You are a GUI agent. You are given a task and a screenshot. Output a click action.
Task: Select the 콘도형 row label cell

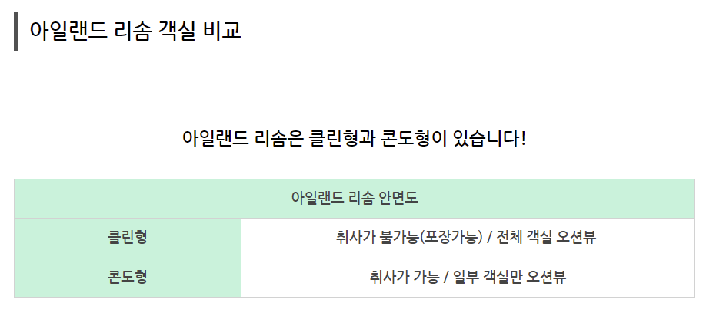click(128, 278)
